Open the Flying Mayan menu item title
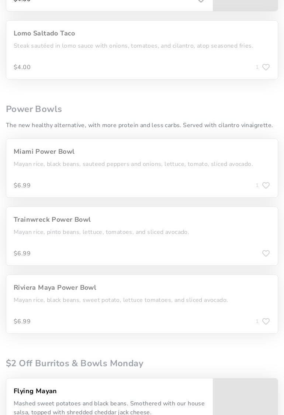The width and height of the screenshot is (284, 415). tap(35, 391)
